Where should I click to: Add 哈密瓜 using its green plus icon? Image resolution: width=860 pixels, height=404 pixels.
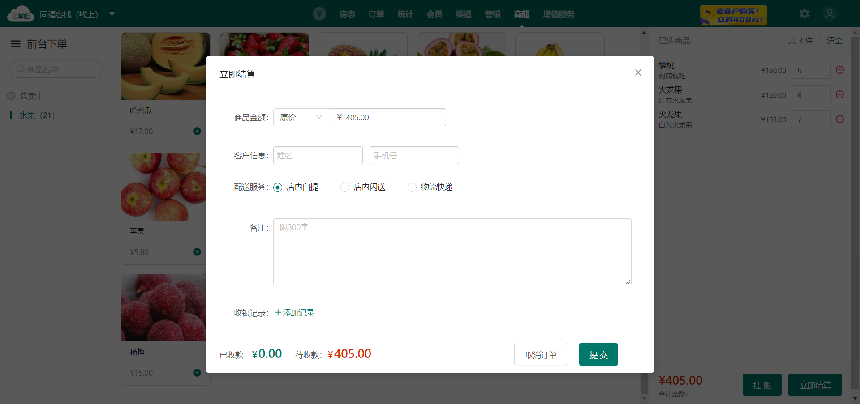click(197, 131)
